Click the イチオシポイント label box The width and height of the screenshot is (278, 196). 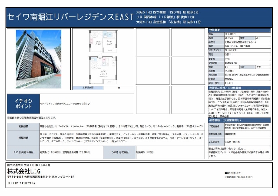(23, 104)
